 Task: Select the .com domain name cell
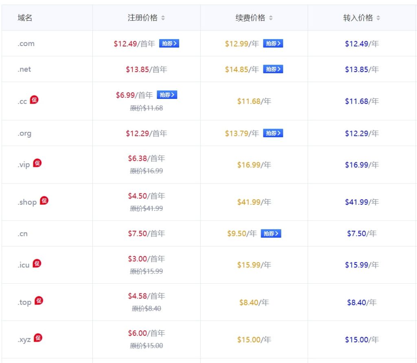coord(26,44)
